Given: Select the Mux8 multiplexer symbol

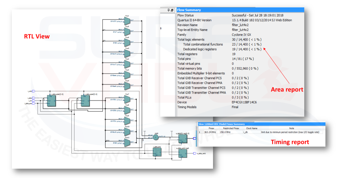Looking at the screenshot, I should pyautogui.click(x=127, y=110).
